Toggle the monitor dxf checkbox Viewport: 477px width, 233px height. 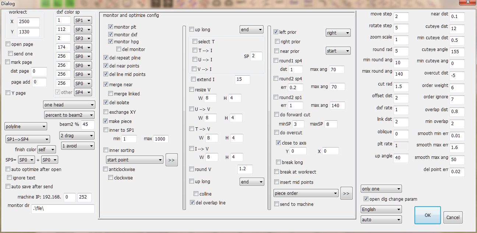click(110, 34)
